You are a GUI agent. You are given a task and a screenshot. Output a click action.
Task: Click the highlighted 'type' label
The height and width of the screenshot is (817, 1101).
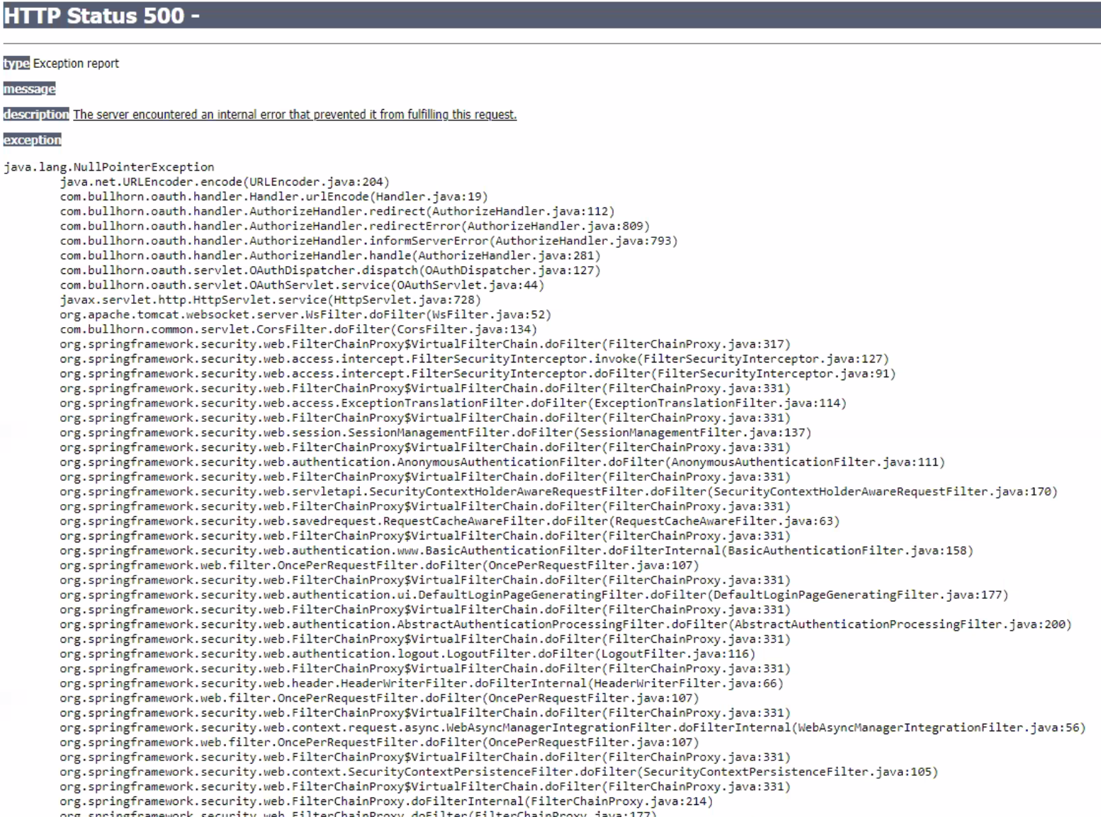16,64
